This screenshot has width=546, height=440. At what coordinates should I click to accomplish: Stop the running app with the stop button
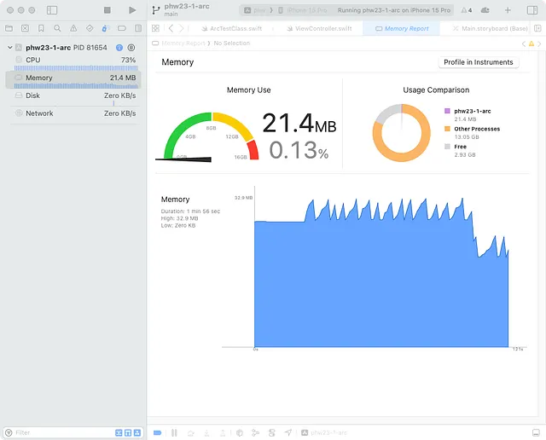tap(107, 10)
